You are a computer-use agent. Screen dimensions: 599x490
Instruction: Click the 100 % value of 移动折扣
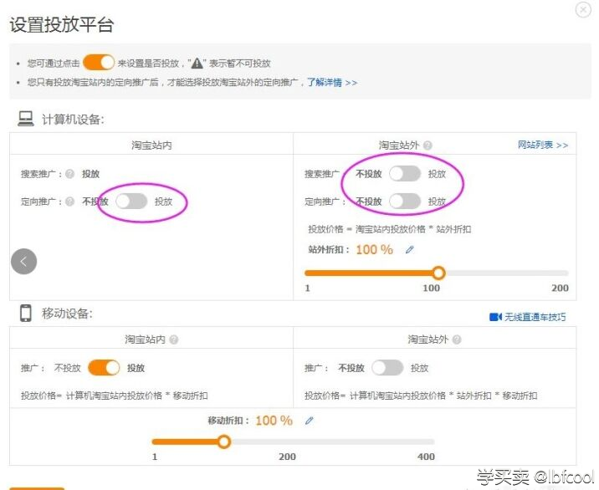[274, 421]
